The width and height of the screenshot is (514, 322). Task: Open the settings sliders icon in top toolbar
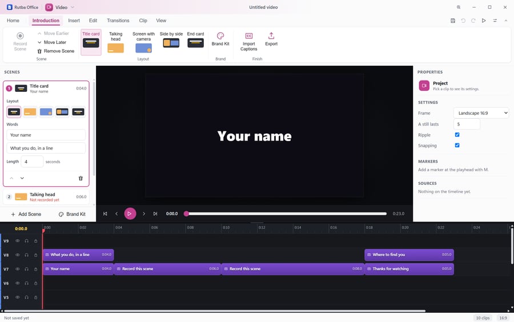(495, 21)
